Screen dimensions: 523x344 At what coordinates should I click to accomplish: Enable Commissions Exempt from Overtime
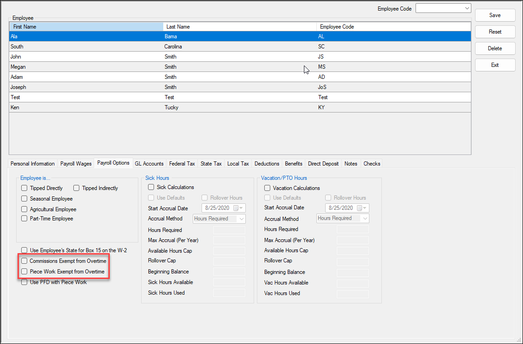(24, 261)
